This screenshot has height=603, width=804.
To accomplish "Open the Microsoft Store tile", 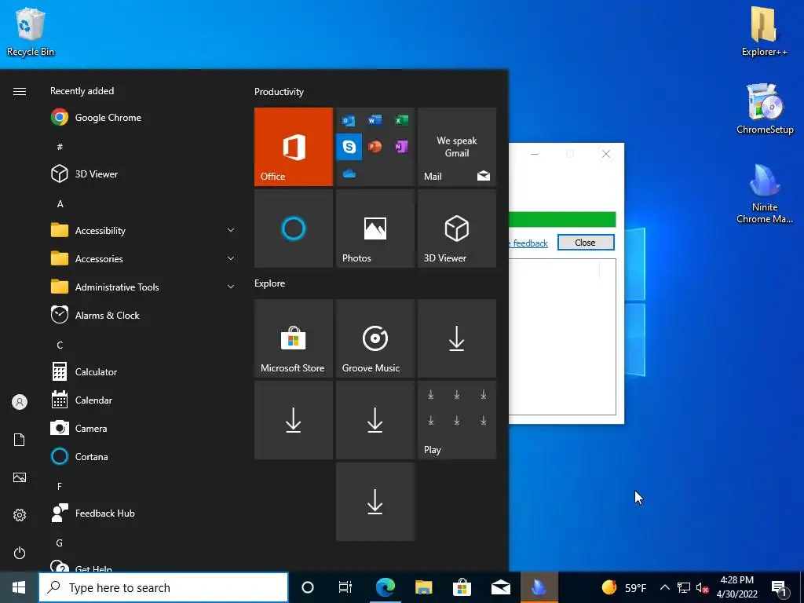I will [x=294, y=338].
